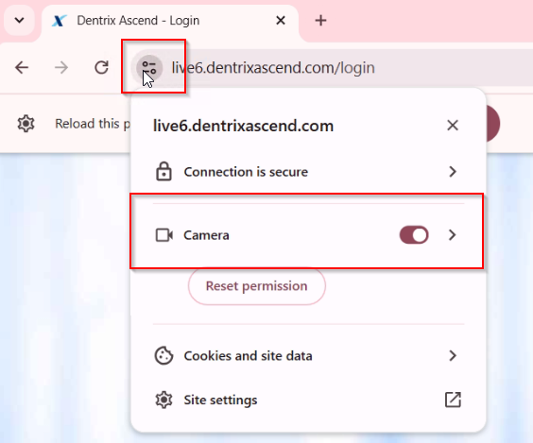Click the cookie icon
533x443 pixels.
(163, 356)
